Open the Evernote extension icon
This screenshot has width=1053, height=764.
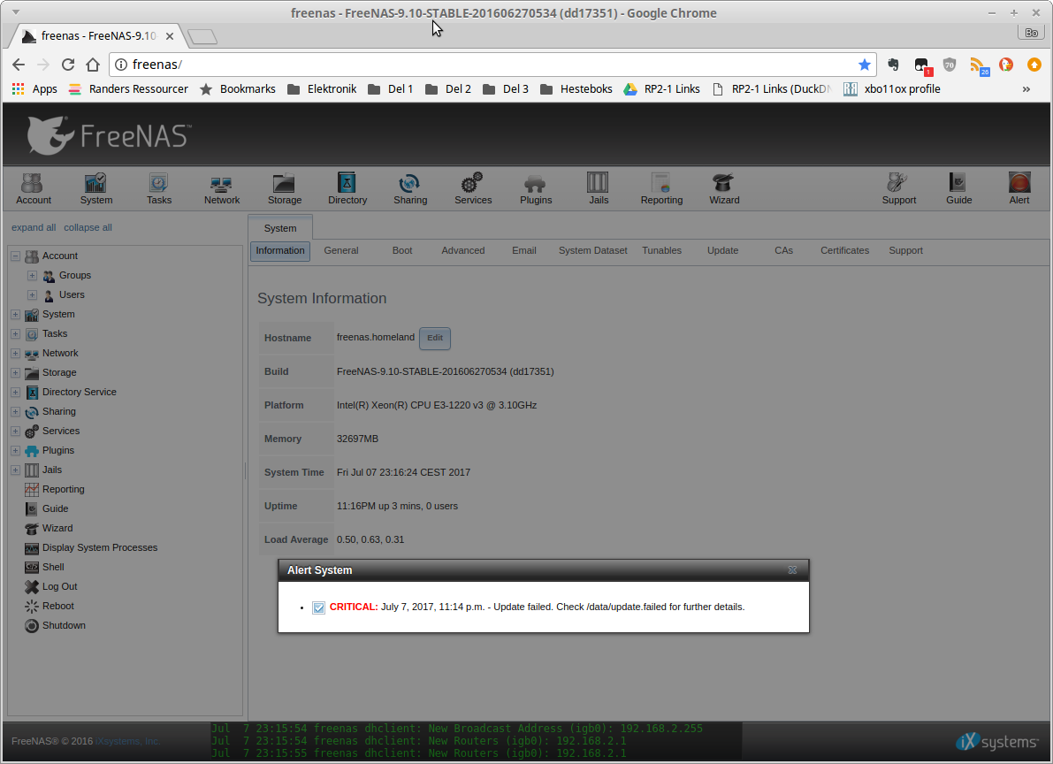pyautogui.click(x=893, y=65)
